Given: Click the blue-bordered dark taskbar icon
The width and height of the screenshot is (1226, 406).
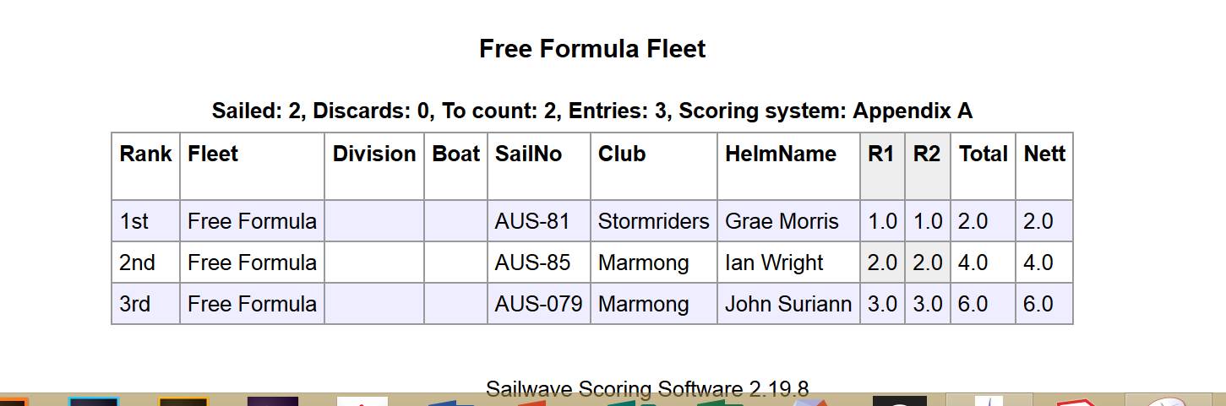Looking at the screenshot, I should [x=94, y=401].
